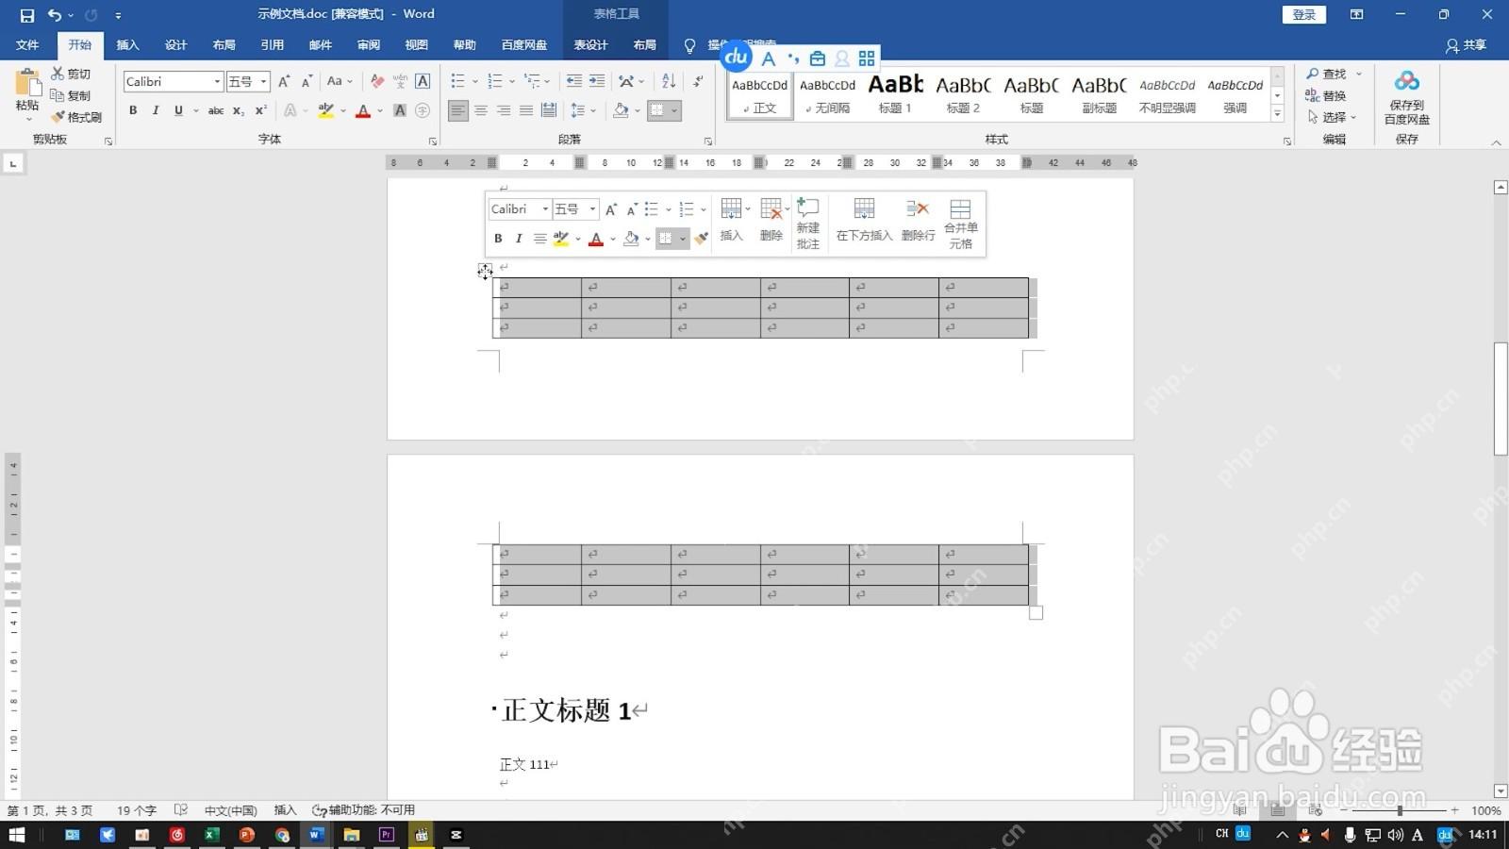Open the File (文件) tab
Screen dimensions: 1509x849
(27, 45)
